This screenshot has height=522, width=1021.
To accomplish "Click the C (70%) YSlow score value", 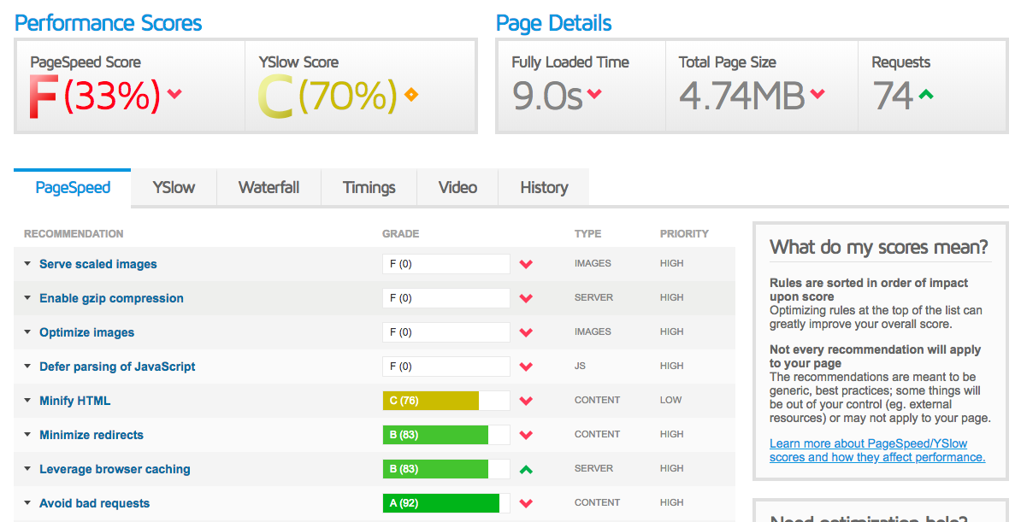I will click(328, 96).
